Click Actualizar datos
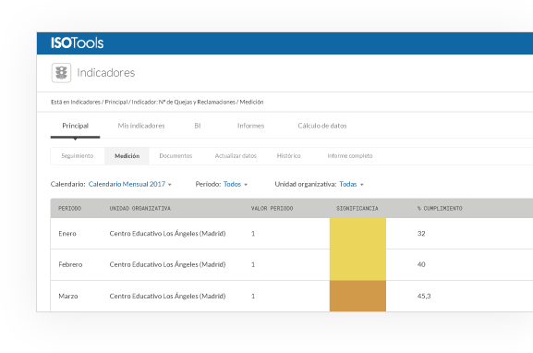The width and height of the screenshot is (533, 353). tap(236, 156)
